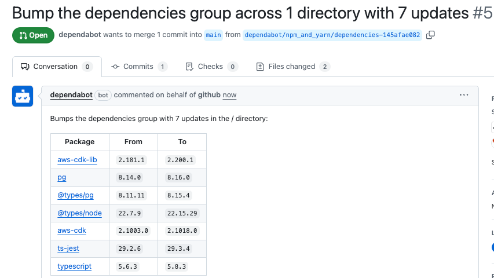Open the @types/node package link

click(x=79, y=213)
